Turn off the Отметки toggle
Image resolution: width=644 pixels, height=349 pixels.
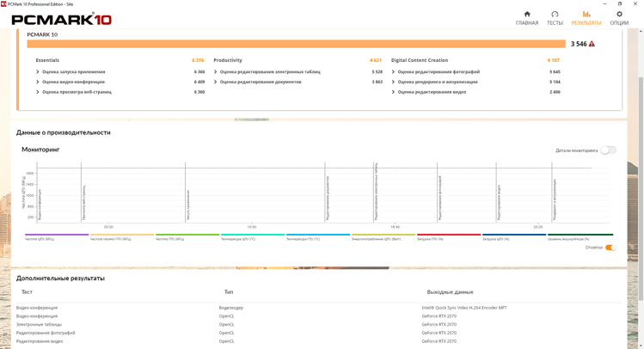point(610,248)
